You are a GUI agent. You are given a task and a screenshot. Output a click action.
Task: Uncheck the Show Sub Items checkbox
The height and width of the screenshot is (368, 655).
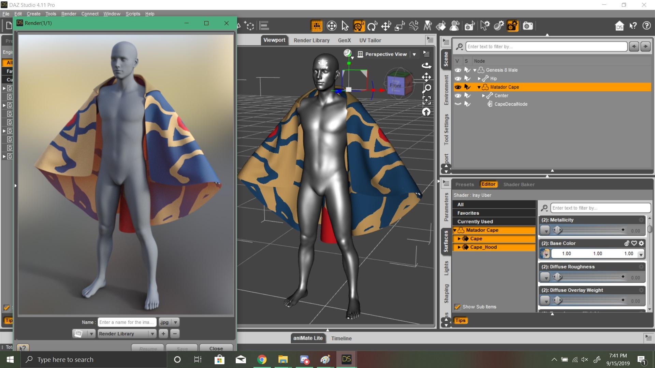pyautogui.click(x=457, y=307)
